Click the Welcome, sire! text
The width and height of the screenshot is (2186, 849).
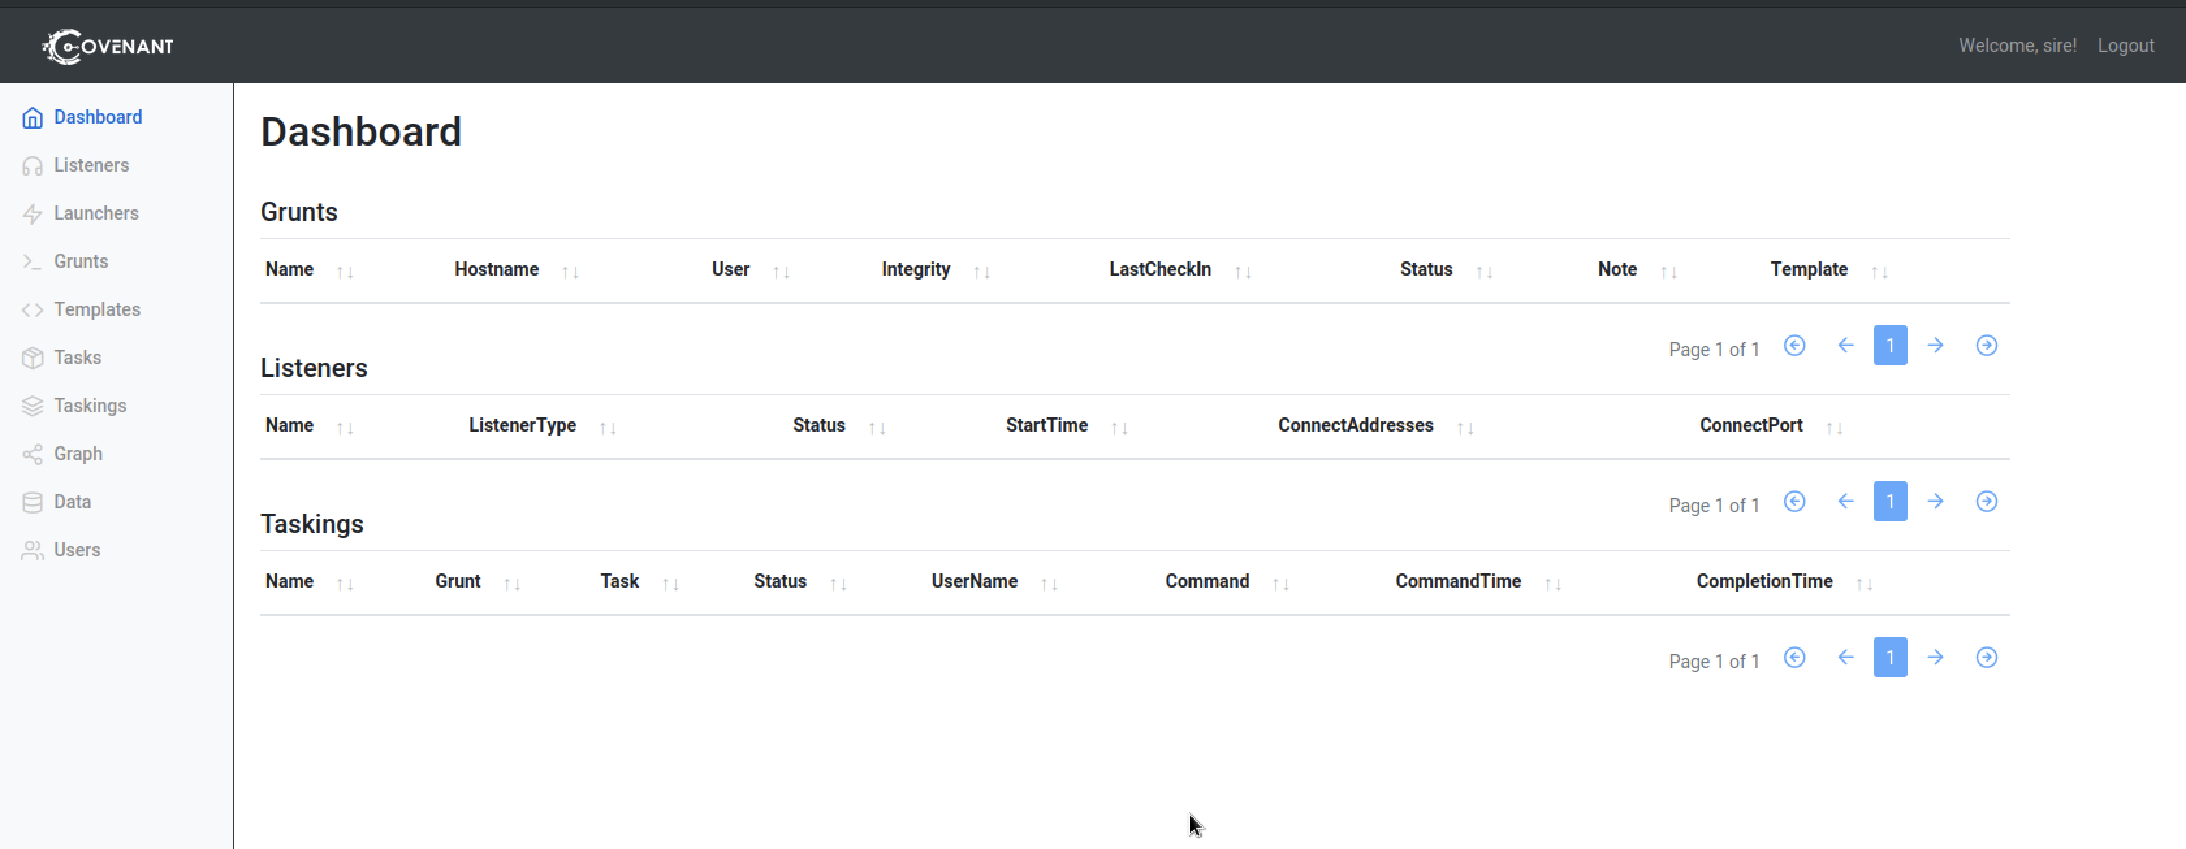(x=2017, y=46)
